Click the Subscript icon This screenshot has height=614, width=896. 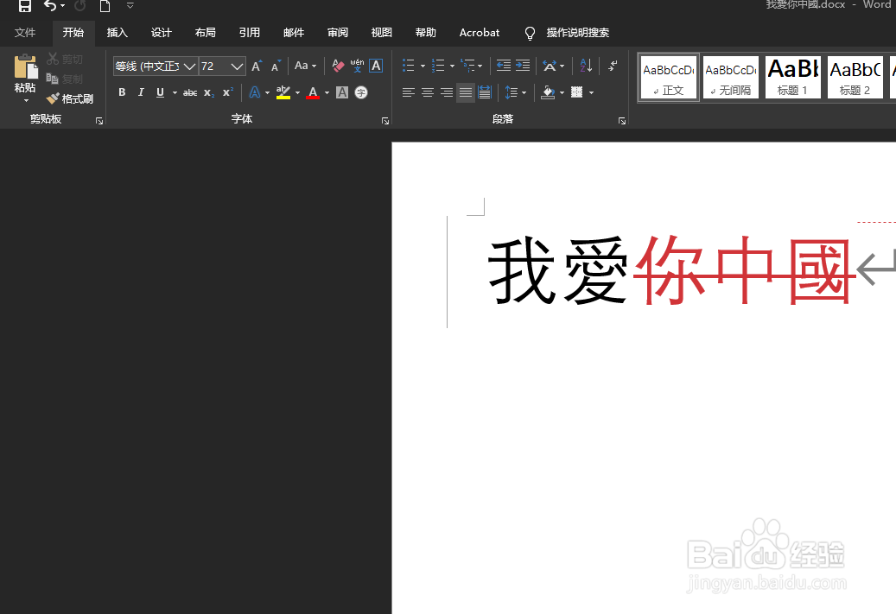pos(208,92)
